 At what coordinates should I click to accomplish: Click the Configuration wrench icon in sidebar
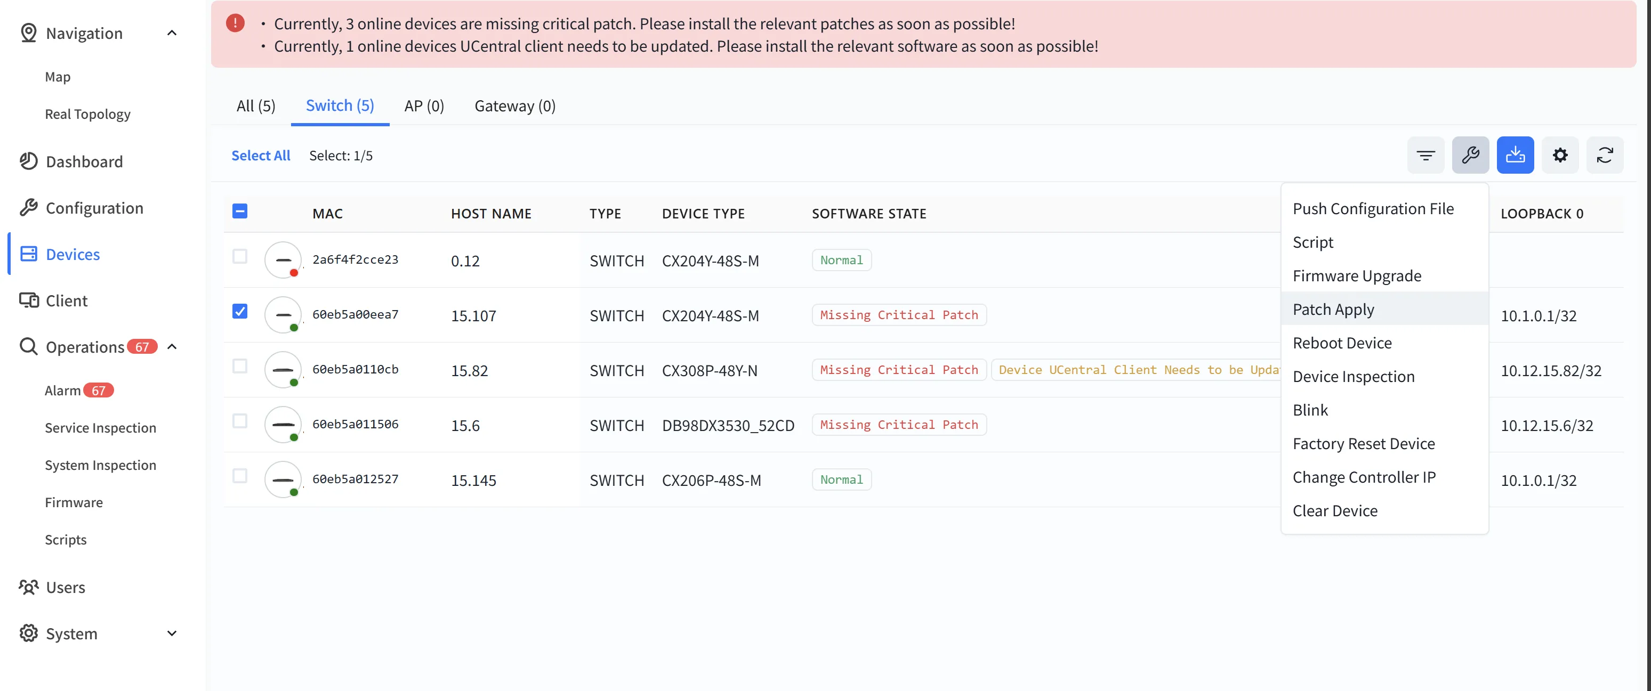[29, 207]
